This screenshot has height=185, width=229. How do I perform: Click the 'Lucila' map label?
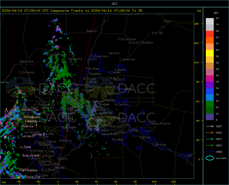(x=28, y=126)
